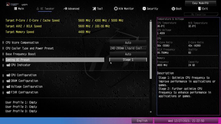
Task: Open the DRAM Configuration folder icon
Action: tap(8, 81)
